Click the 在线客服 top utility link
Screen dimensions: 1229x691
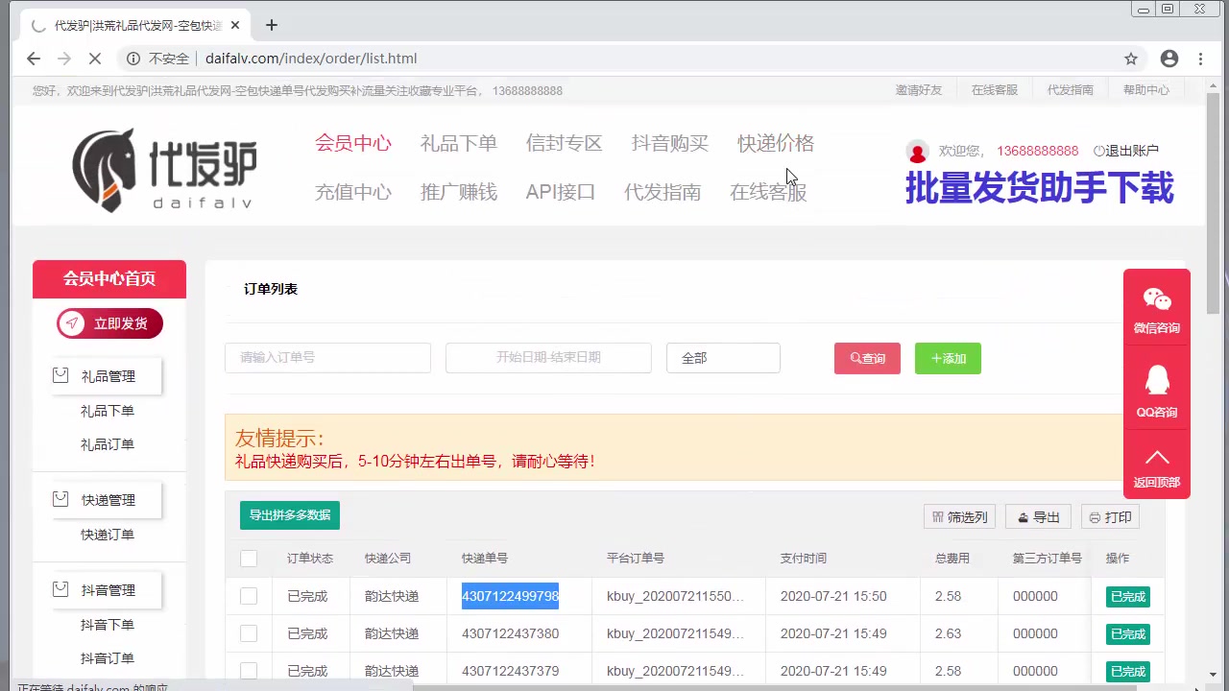point(994,90)
